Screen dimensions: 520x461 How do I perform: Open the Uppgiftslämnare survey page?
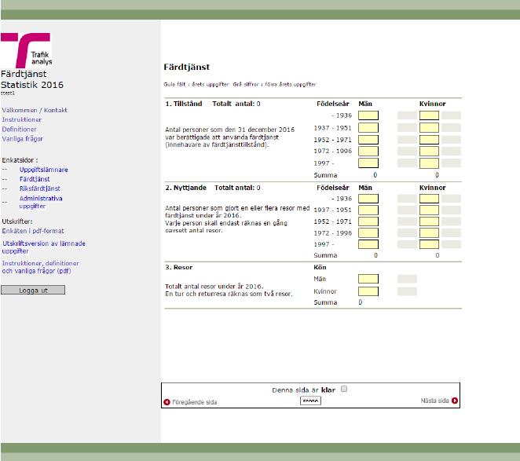(x=43, y=170)
